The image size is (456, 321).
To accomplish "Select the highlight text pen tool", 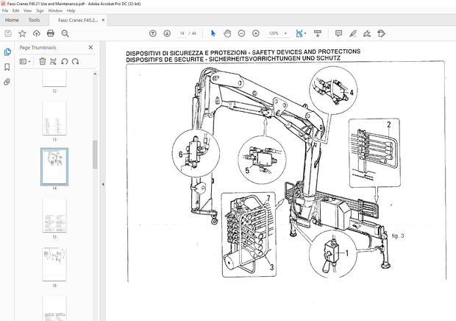I will 353,33.
